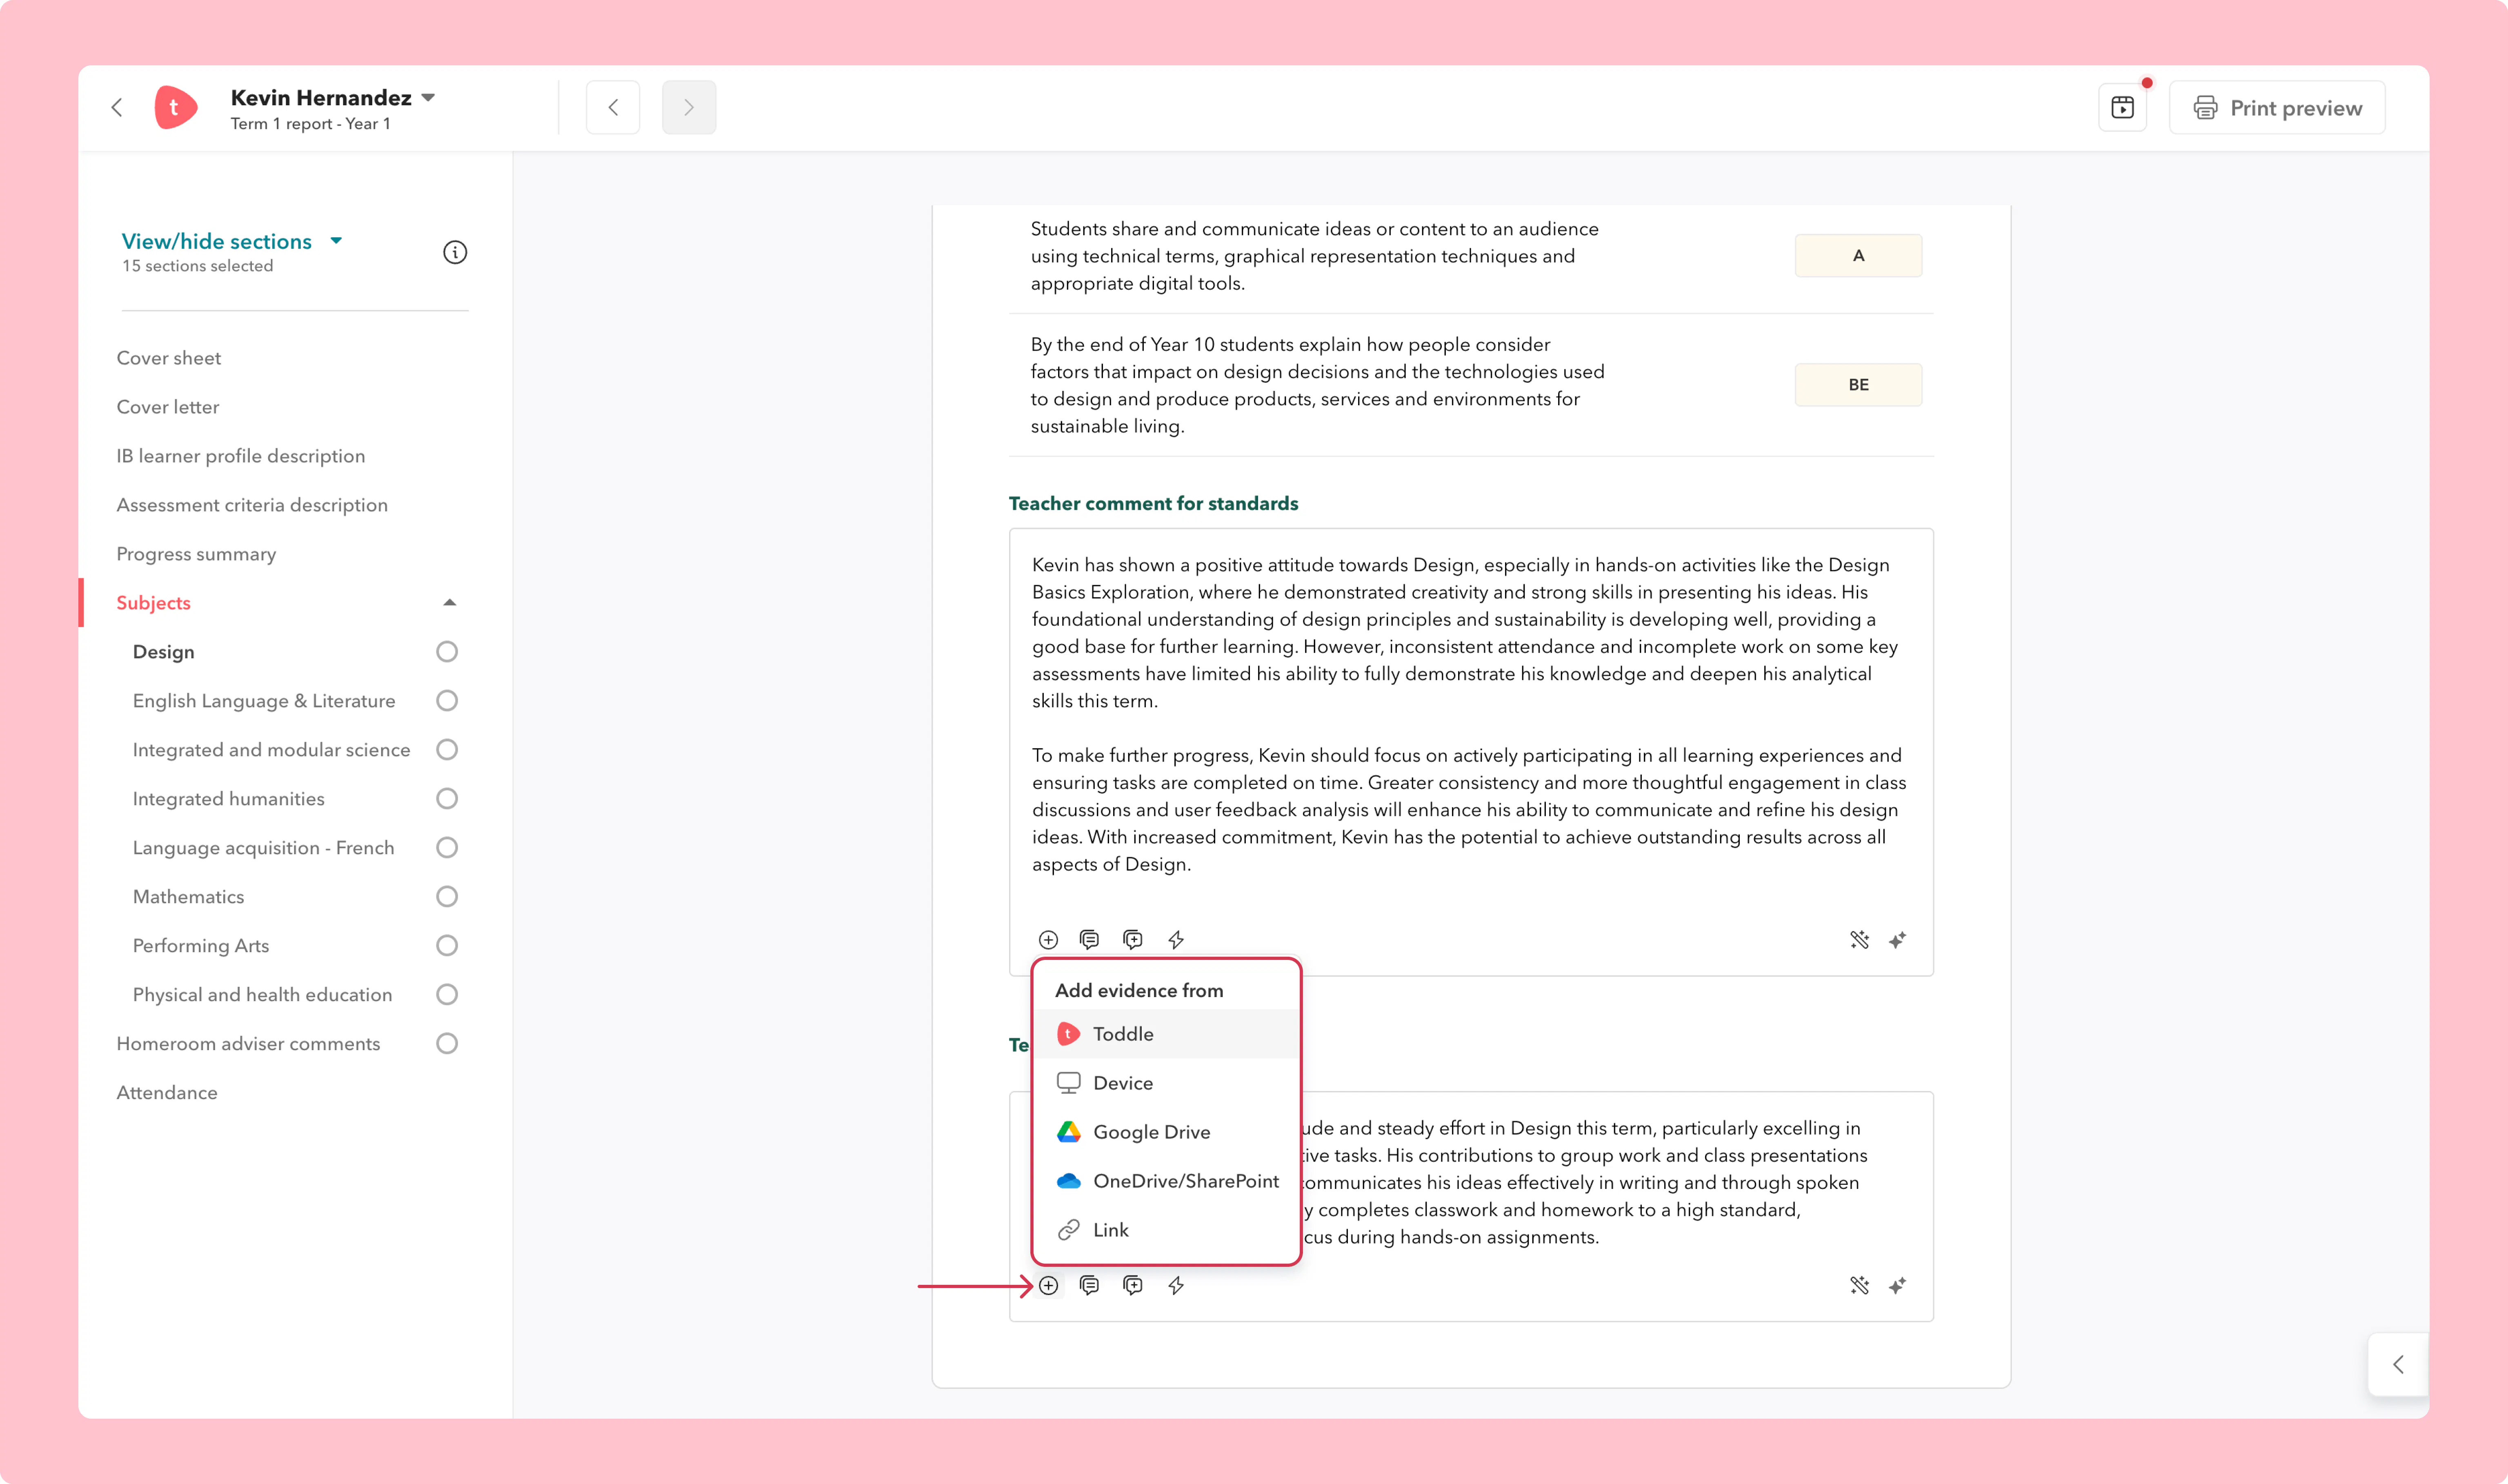
Task: Click the info icon next to View/hide sections
Action: point(455,252)
